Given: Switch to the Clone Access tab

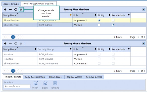Looking at the screenshot, I should [x=56, y=77].
